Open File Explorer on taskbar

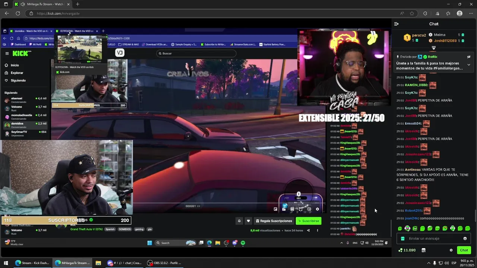pyautogui.click(x=98, y=263)
